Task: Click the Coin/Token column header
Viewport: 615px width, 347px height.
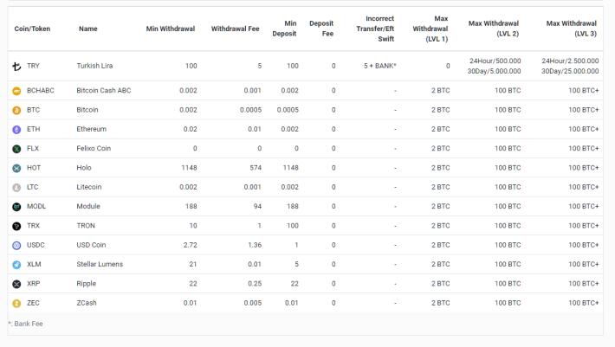Action: pos(32,29)
